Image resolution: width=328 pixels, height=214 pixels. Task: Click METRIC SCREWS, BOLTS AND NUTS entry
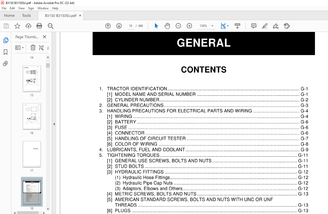click(156, 194)
